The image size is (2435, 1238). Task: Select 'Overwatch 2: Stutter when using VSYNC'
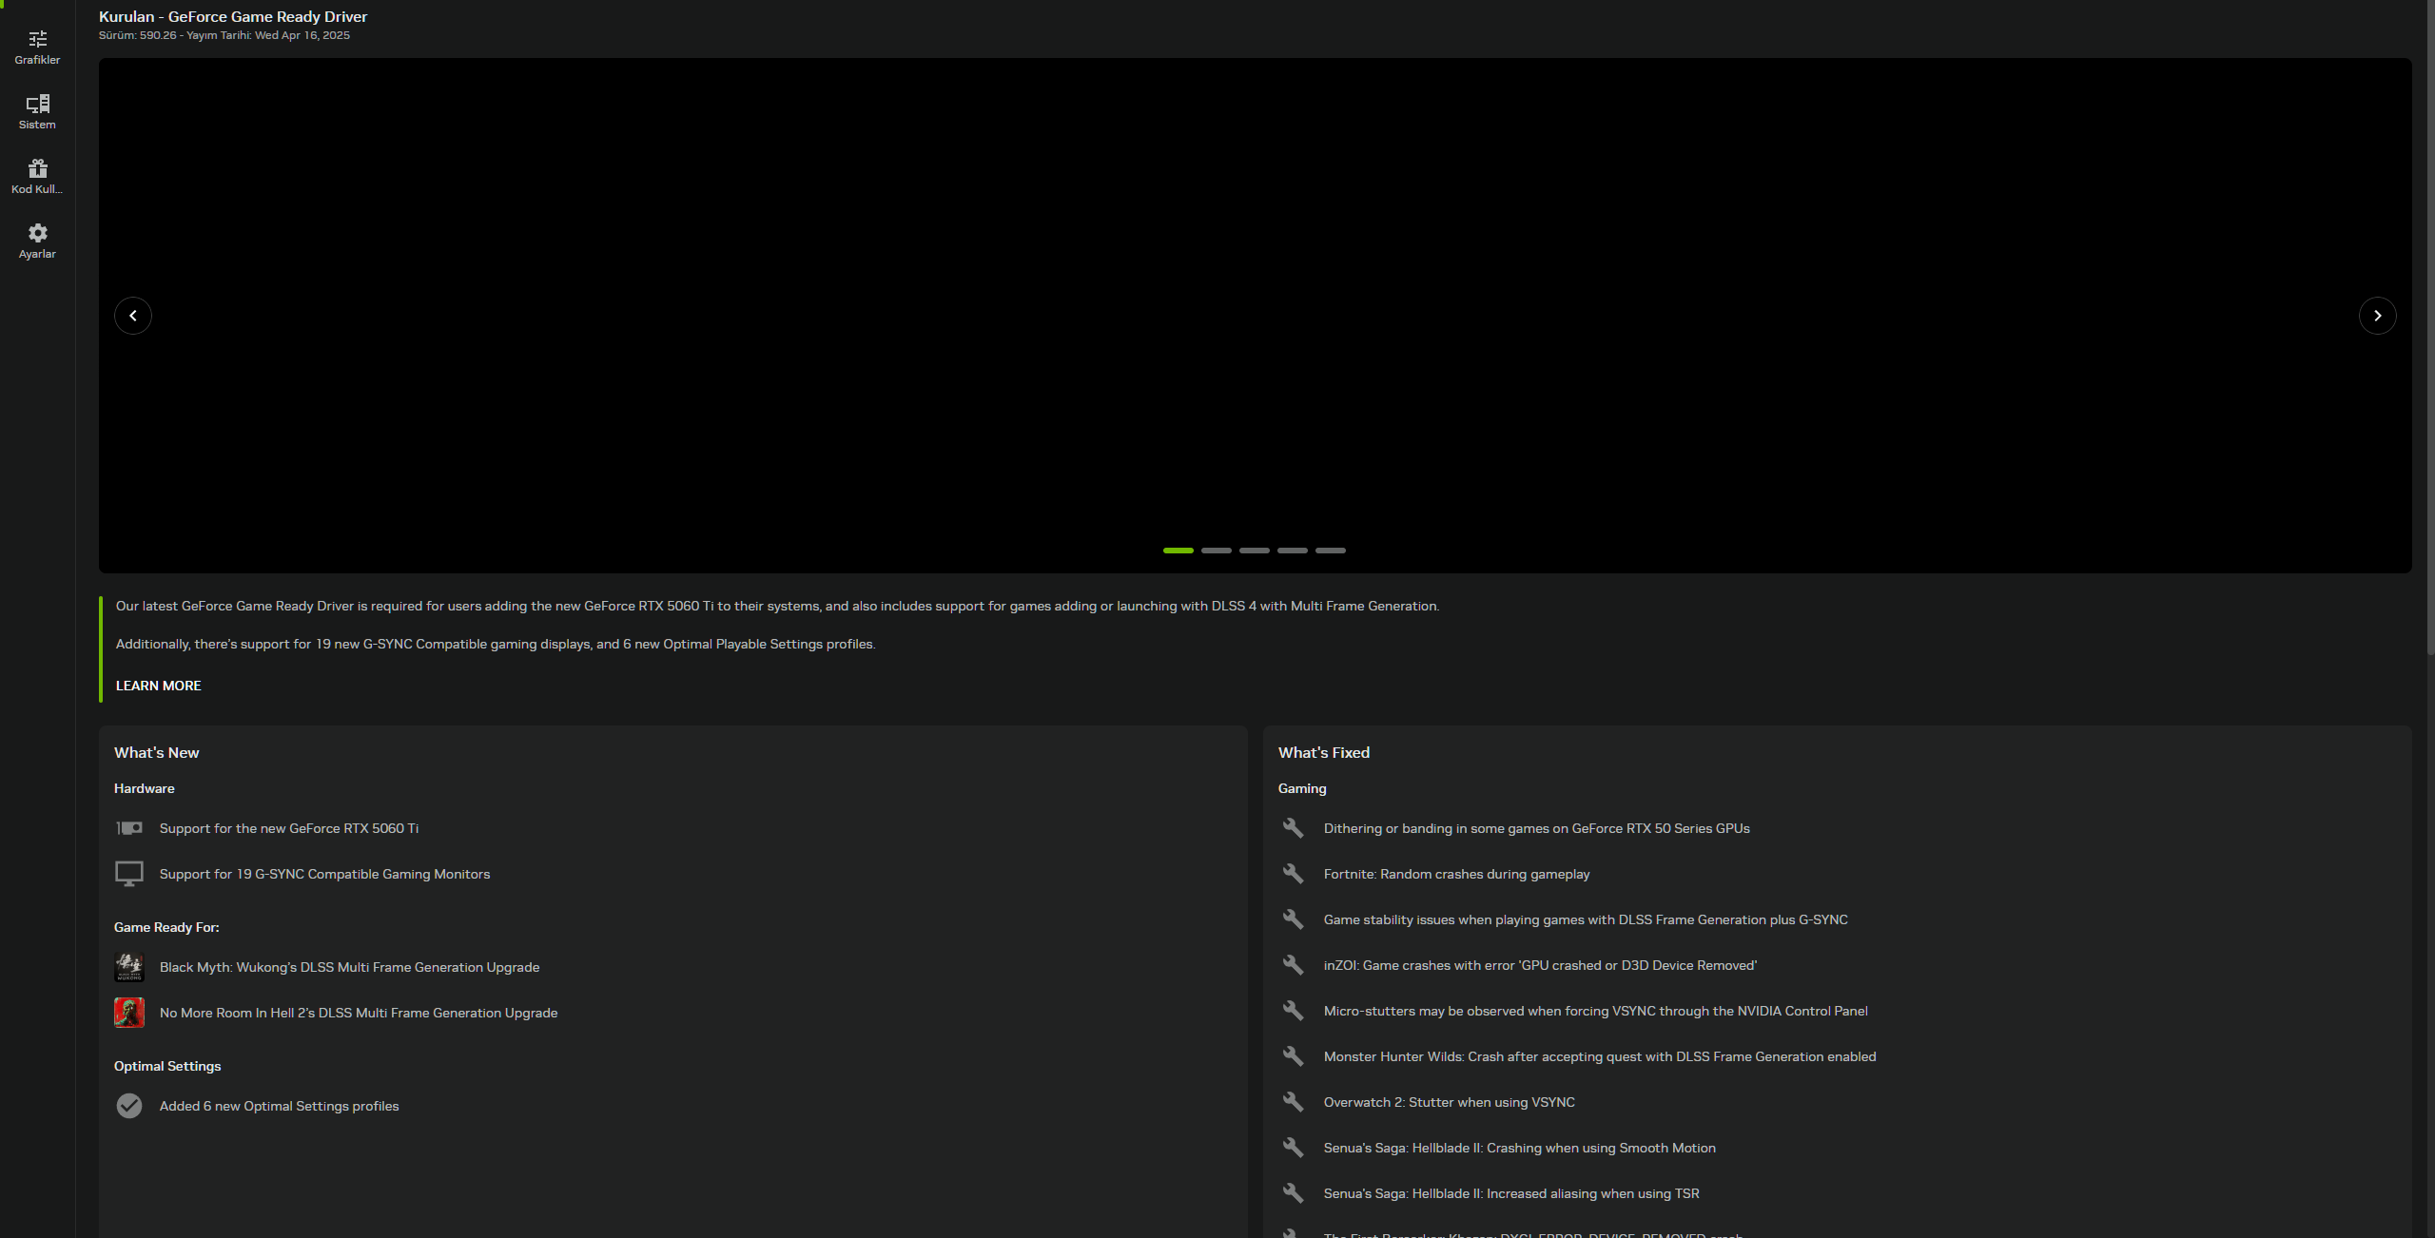(x=1450, y=1102)
